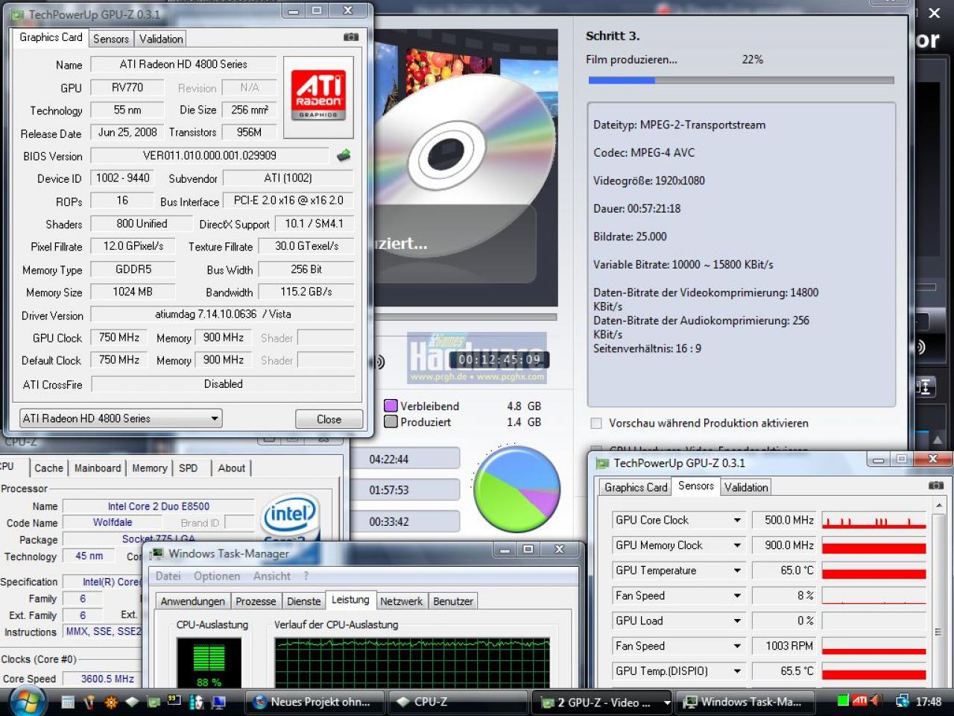Open Datei menu in Task-Manager
954x716 pixels.
click(168, 576)
